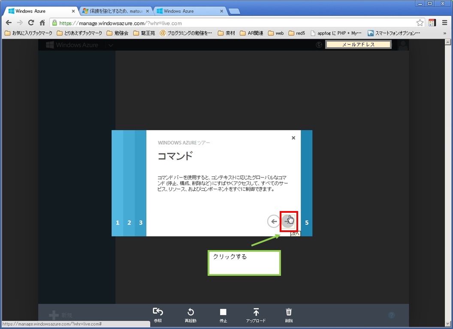Open the 素材 bookmark folder
453x329 pixels.
pyautogui.click(x=226, y=33)
